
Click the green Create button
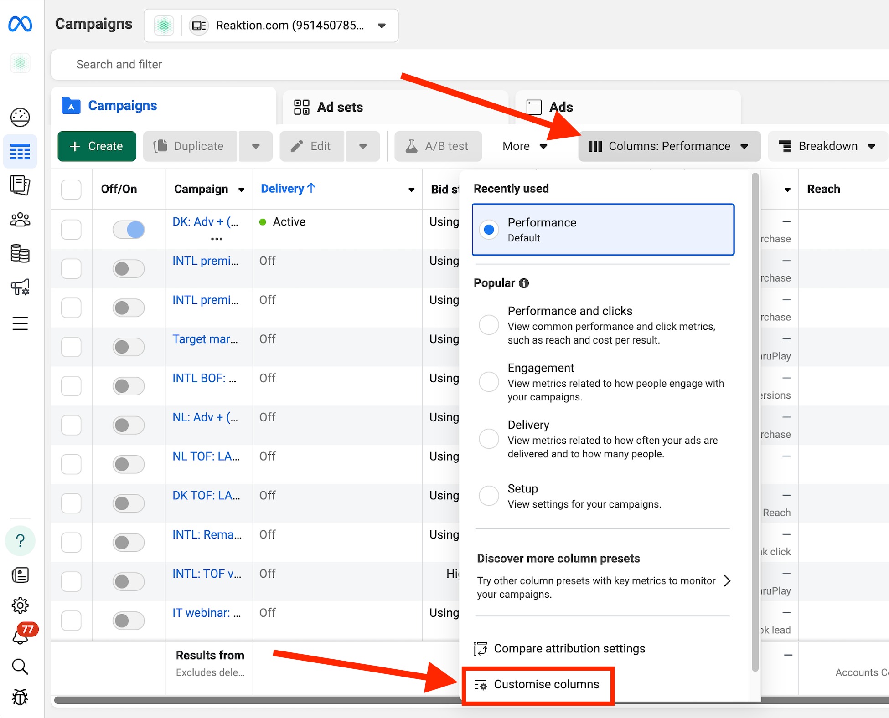pyautogui.click(x=97, y=146)
